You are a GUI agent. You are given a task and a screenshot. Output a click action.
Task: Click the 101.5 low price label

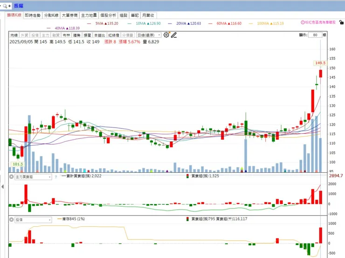click(18, 164)
